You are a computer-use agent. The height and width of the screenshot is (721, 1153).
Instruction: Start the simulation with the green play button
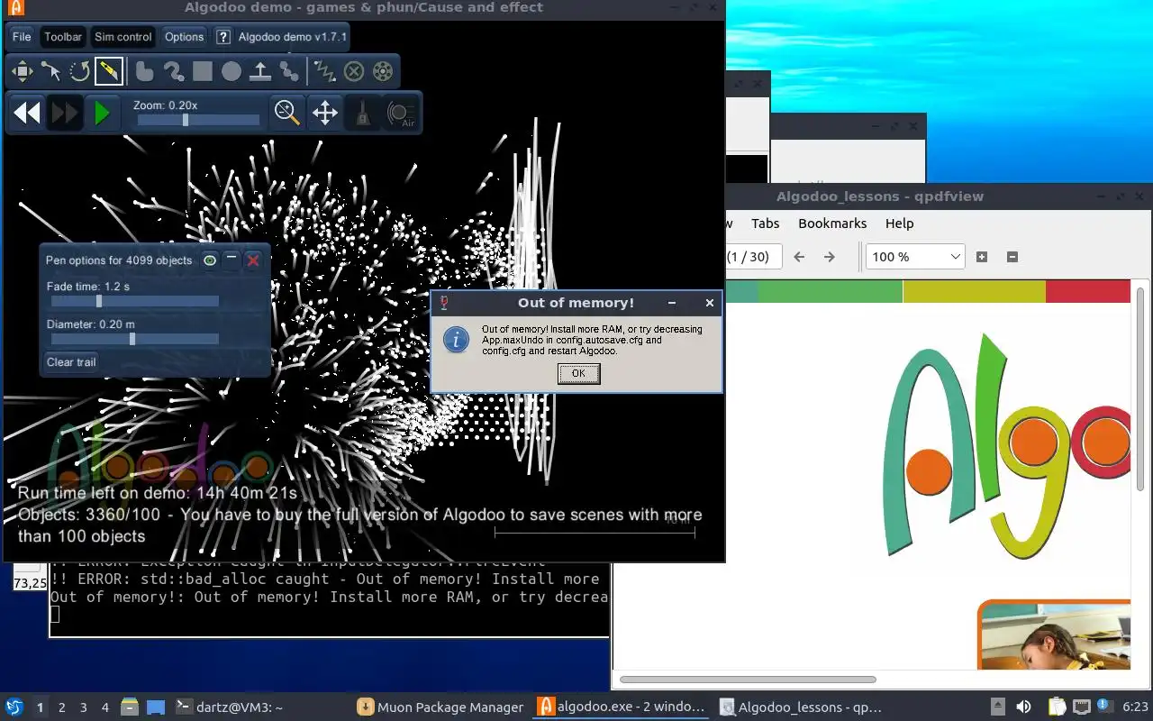(102, 113)
